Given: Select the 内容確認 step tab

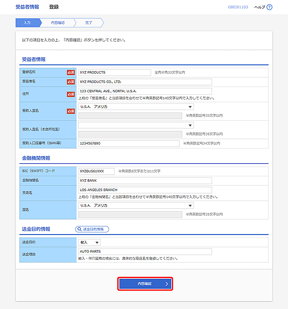Looking at the screenshot, I should pyautogui.click(x=57, y=23).
